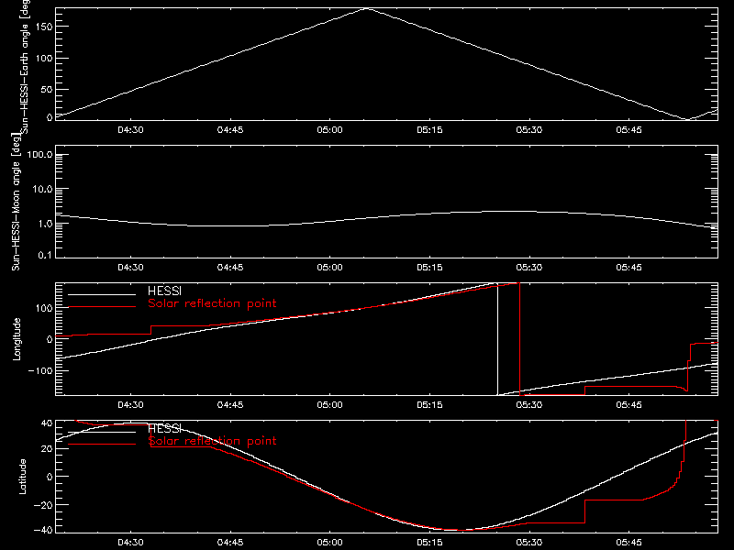Image resolution: width=734 pixels, height=550 pixels.
Task: Click the "100" tick label on Longitude axis
Action: (x=44, y=308)
